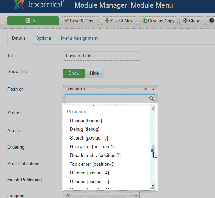This screenshot has height=198, width=215.
Task: Click the Save & New plus button
Action: point(119,21)
